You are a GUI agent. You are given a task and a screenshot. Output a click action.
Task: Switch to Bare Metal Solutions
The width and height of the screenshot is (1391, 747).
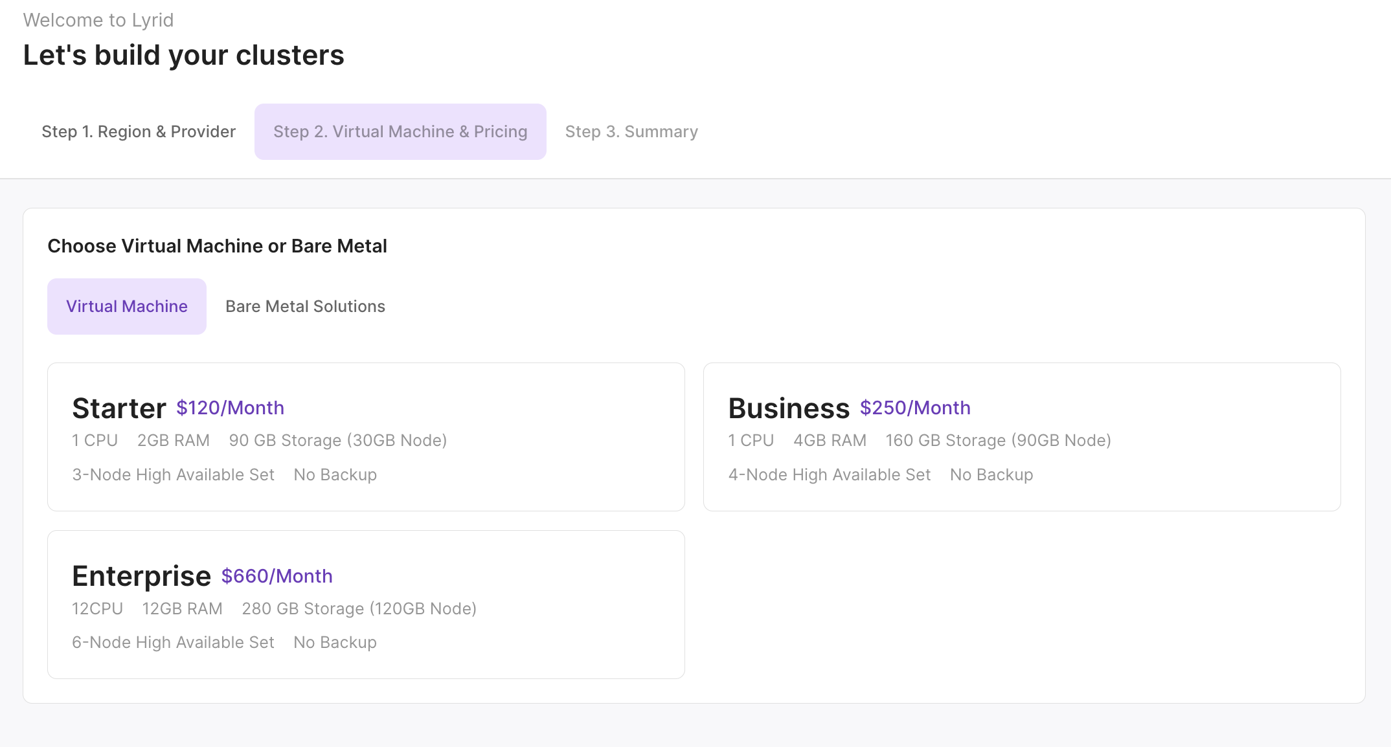pyautogui.click(x=305, y=306)
